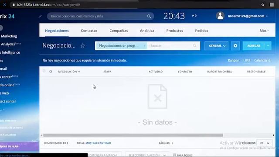Click the flag notifications counter
This screenshot has width=279, height=157.
point(194,16)
